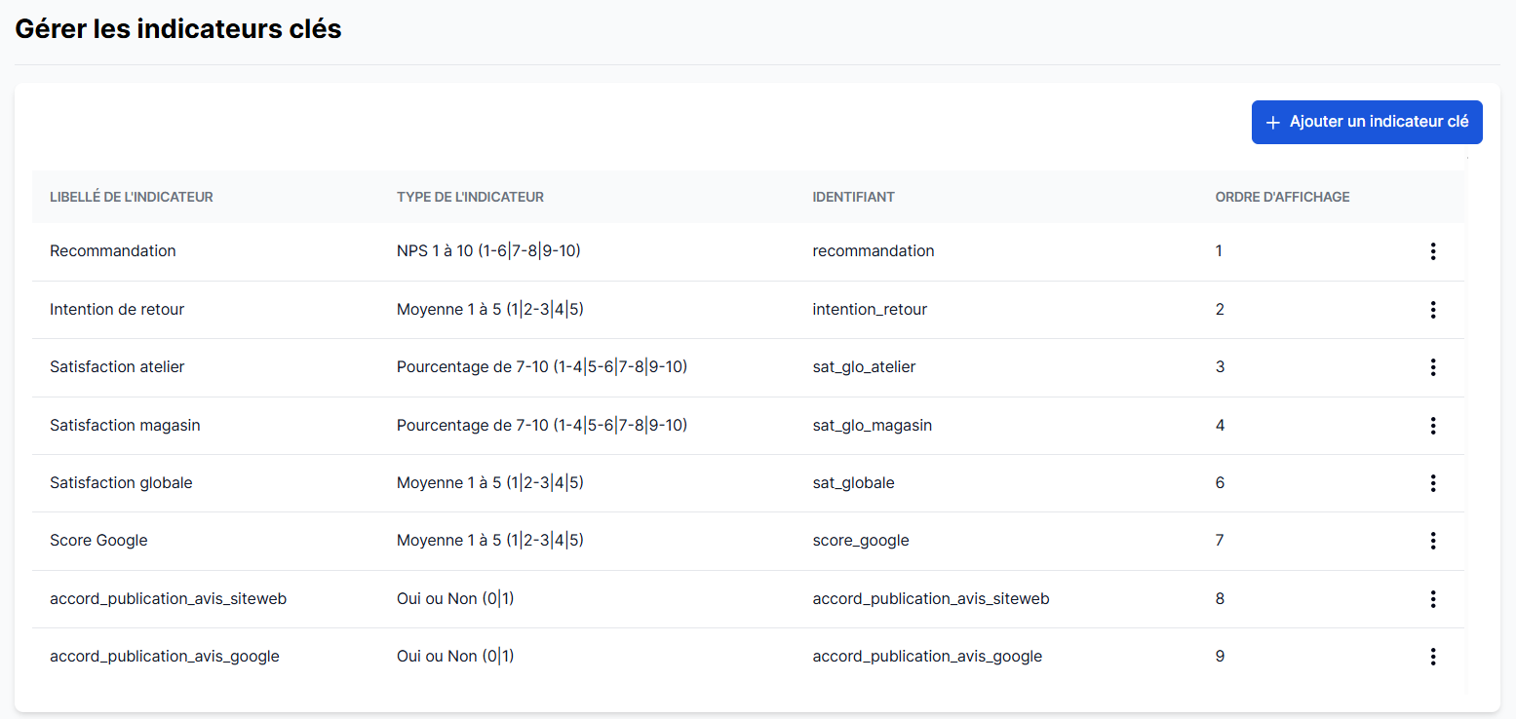Select the Score Google row label
Screen dimensions: 1516x719
(x=98, y=541)
